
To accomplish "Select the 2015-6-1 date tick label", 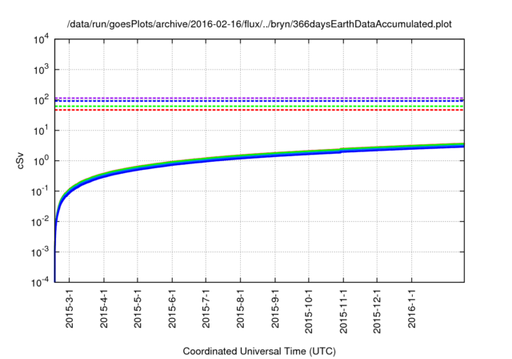I will (x=172, y=309).
